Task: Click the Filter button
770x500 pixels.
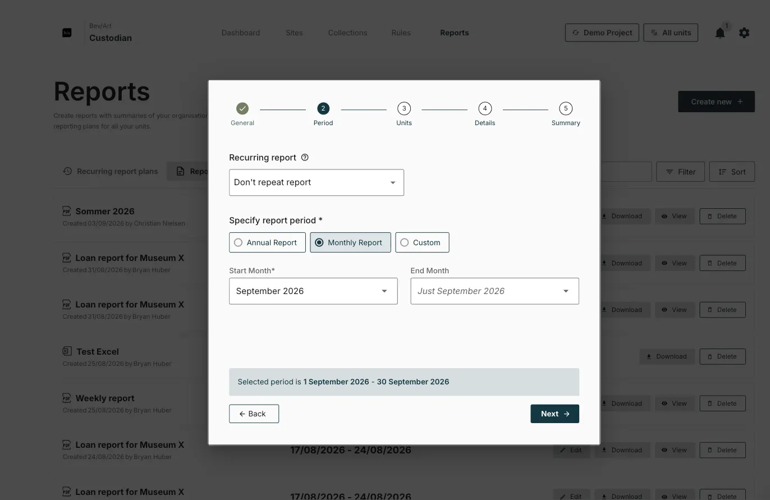Action: [680, 172]
